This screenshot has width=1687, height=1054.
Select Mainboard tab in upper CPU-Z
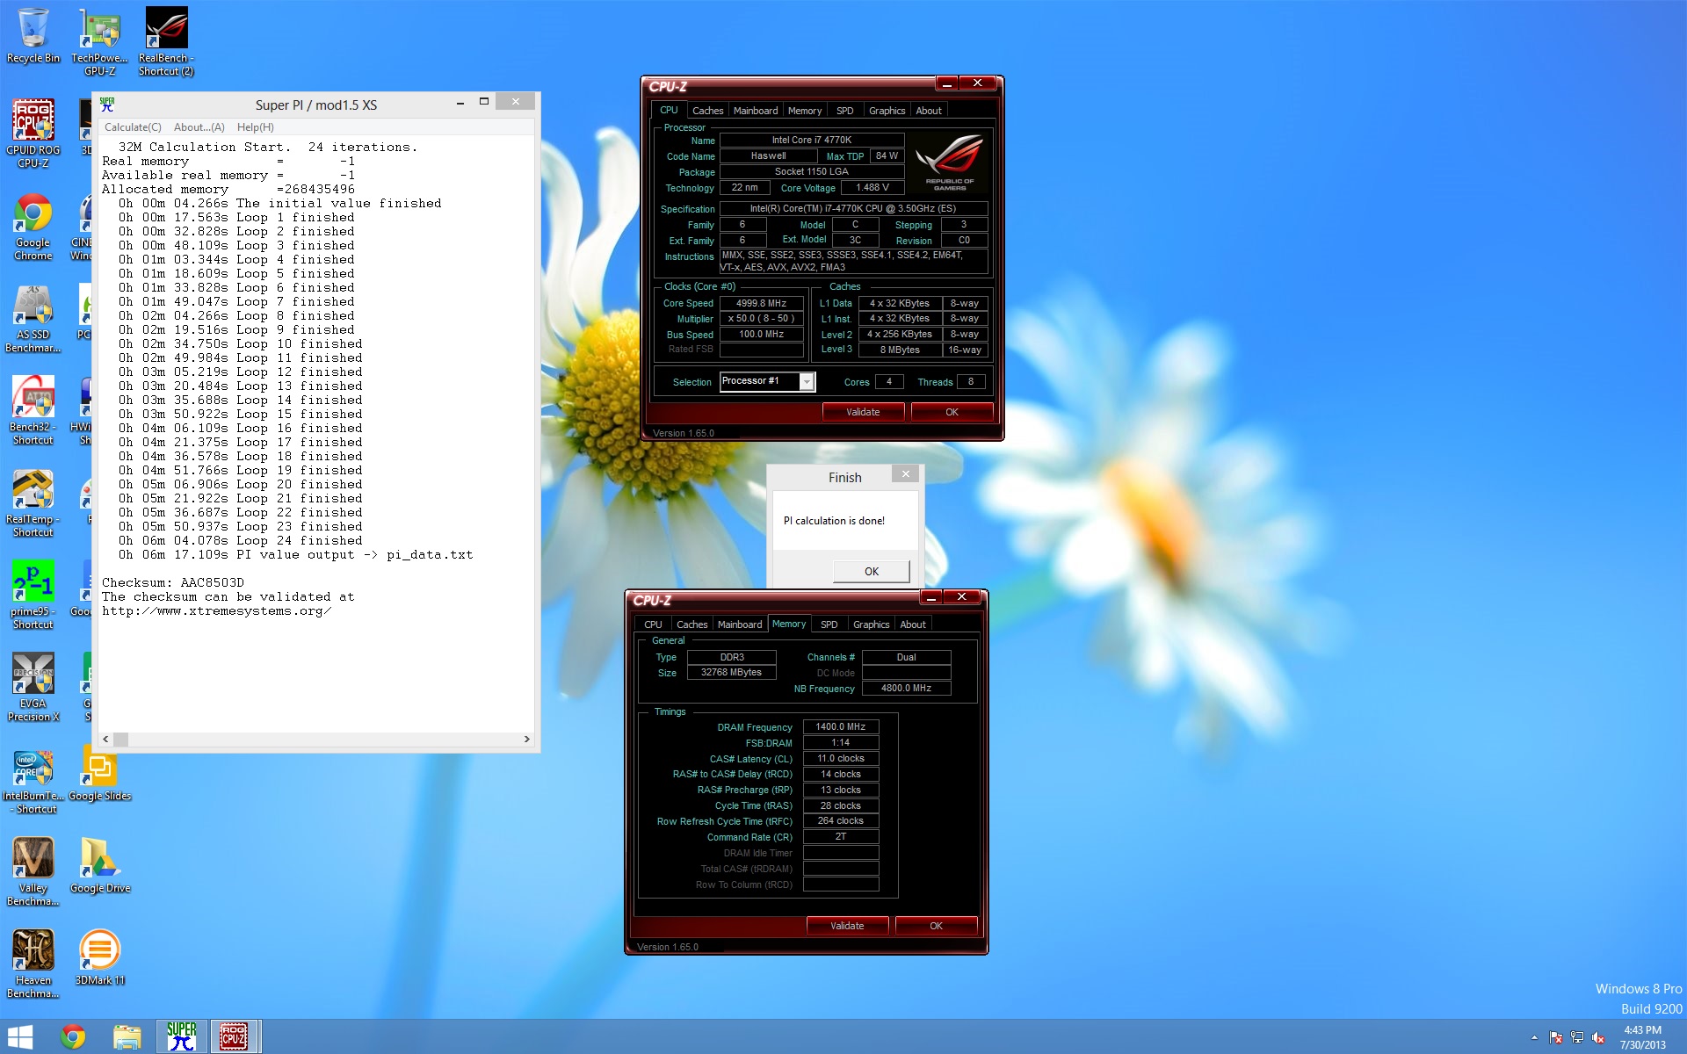pos(756,111)
